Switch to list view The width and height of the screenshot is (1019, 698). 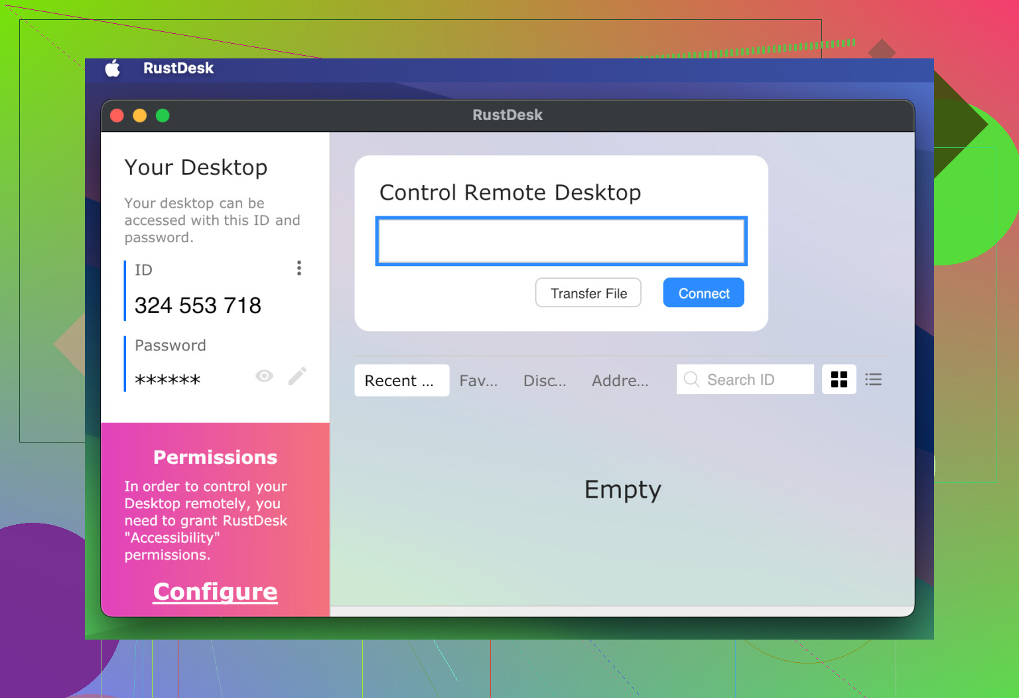tap(874, 380)
